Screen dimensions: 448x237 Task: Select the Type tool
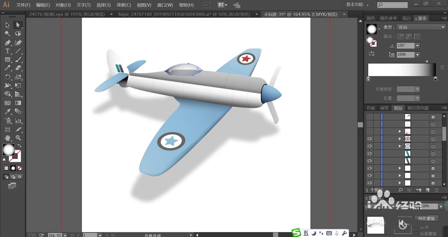[x=8, y=51]
